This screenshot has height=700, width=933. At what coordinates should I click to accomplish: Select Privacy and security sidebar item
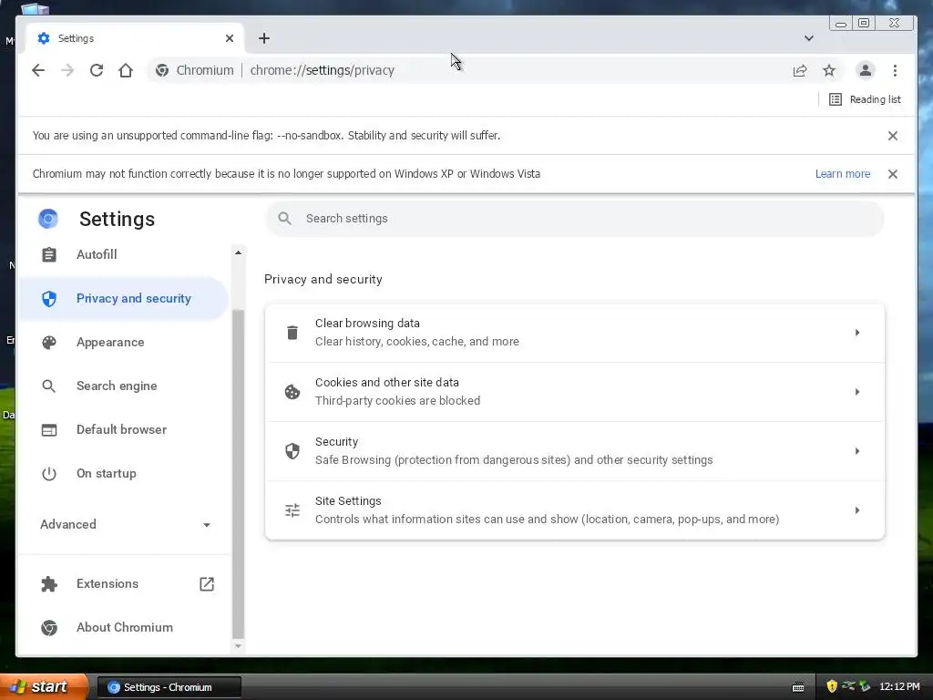point(124,298)
